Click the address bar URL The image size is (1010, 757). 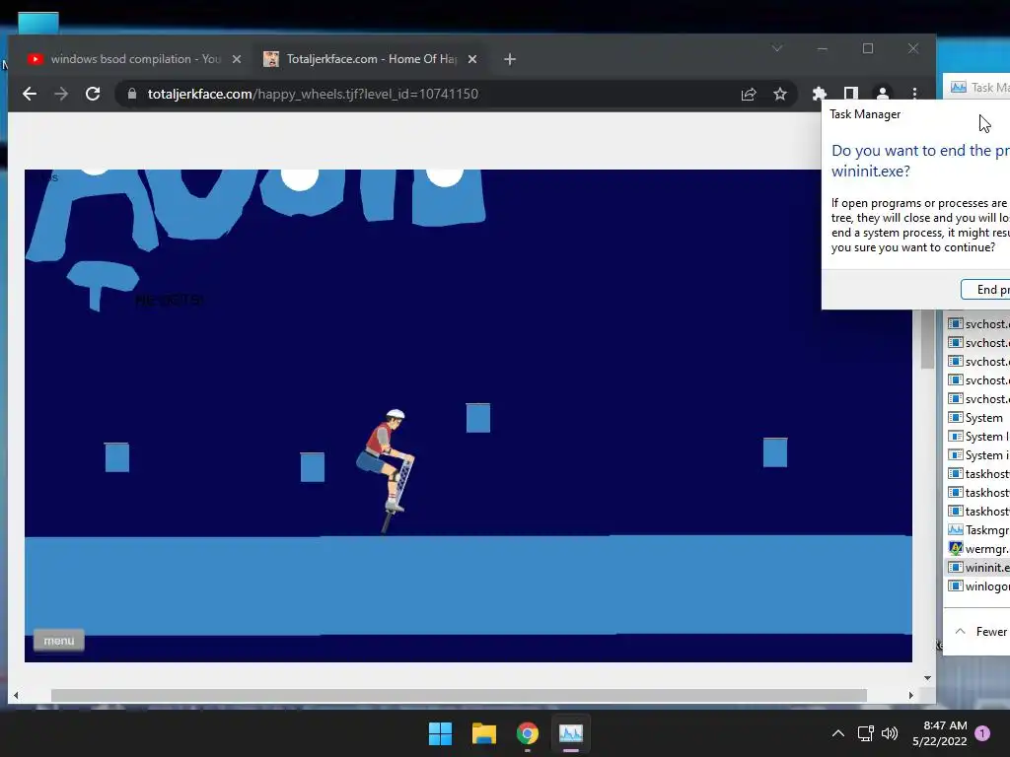[x=313, y=94]
